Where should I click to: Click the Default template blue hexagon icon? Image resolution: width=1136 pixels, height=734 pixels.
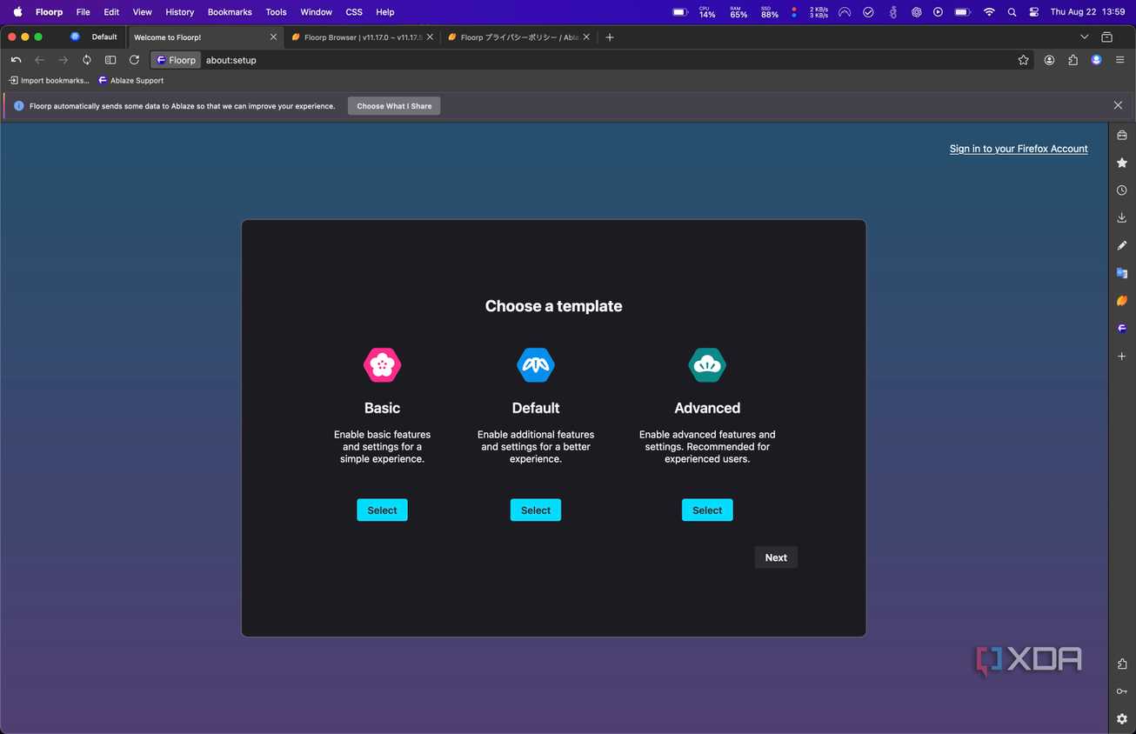coord(536,364)
